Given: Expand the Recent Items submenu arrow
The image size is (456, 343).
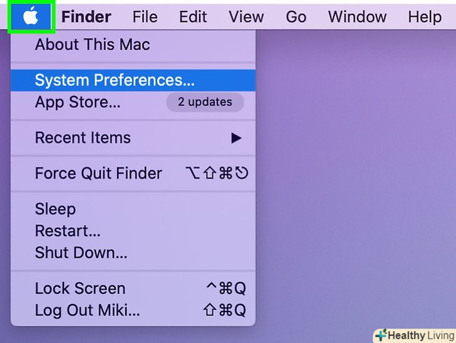Looking at the screenshot, I should click(x=236, y=138).
